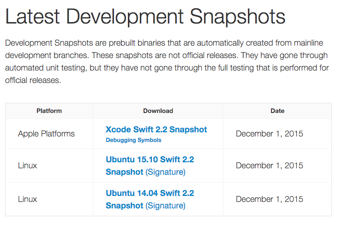343x225 pixels.
Task: Open Ubuntu 14.04 Swift 2.2 Snapshot link
Action: [x=150, y=193]
